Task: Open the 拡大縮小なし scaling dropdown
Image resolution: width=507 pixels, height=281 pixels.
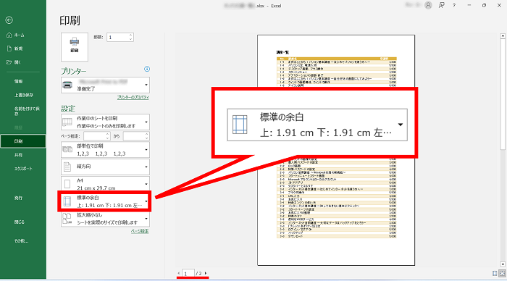Action: [106, 219]
